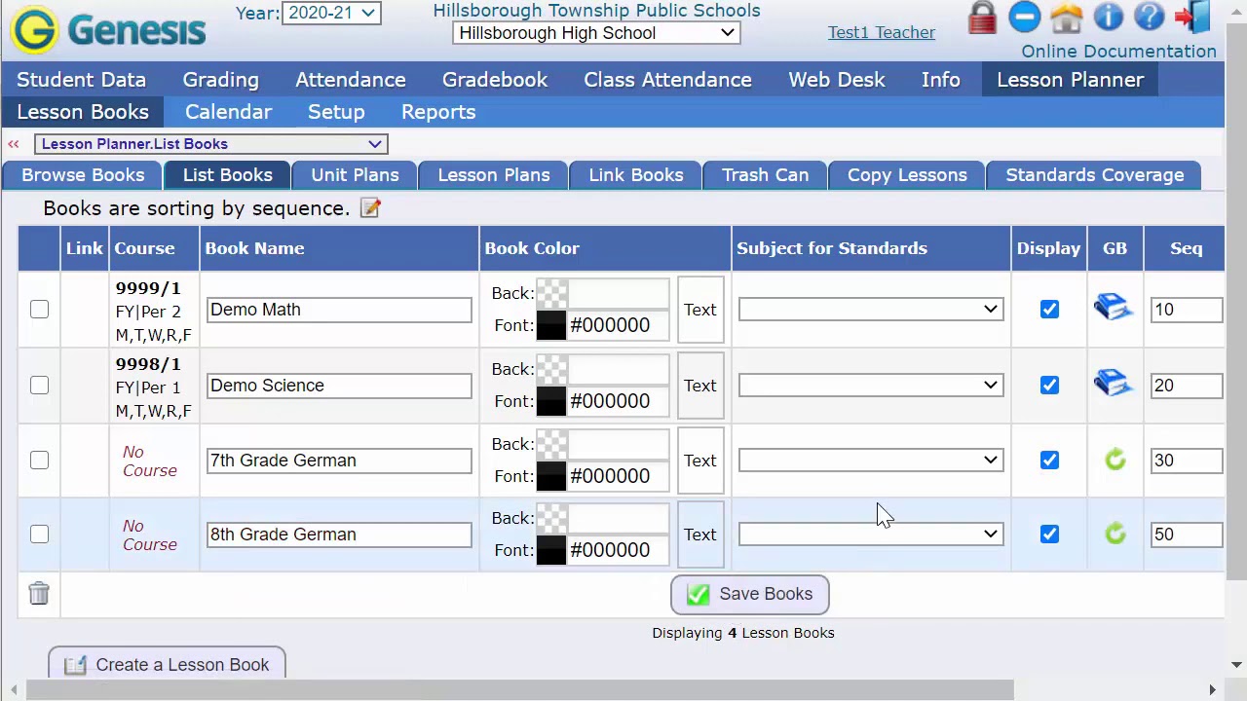Viewport: 1247px width, 701px height.
Task: Click the Save Books button
Action: pyautogui.click(x=750, y=594)
